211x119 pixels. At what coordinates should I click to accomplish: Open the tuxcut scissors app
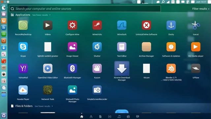point(196,25)
